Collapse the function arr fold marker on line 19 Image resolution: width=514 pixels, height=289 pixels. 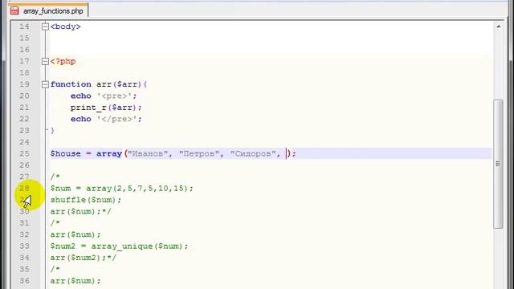coord(45,84)
